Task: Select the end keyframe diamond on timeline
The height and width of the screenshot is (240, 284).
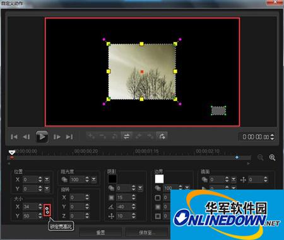Action: point(237,157)
